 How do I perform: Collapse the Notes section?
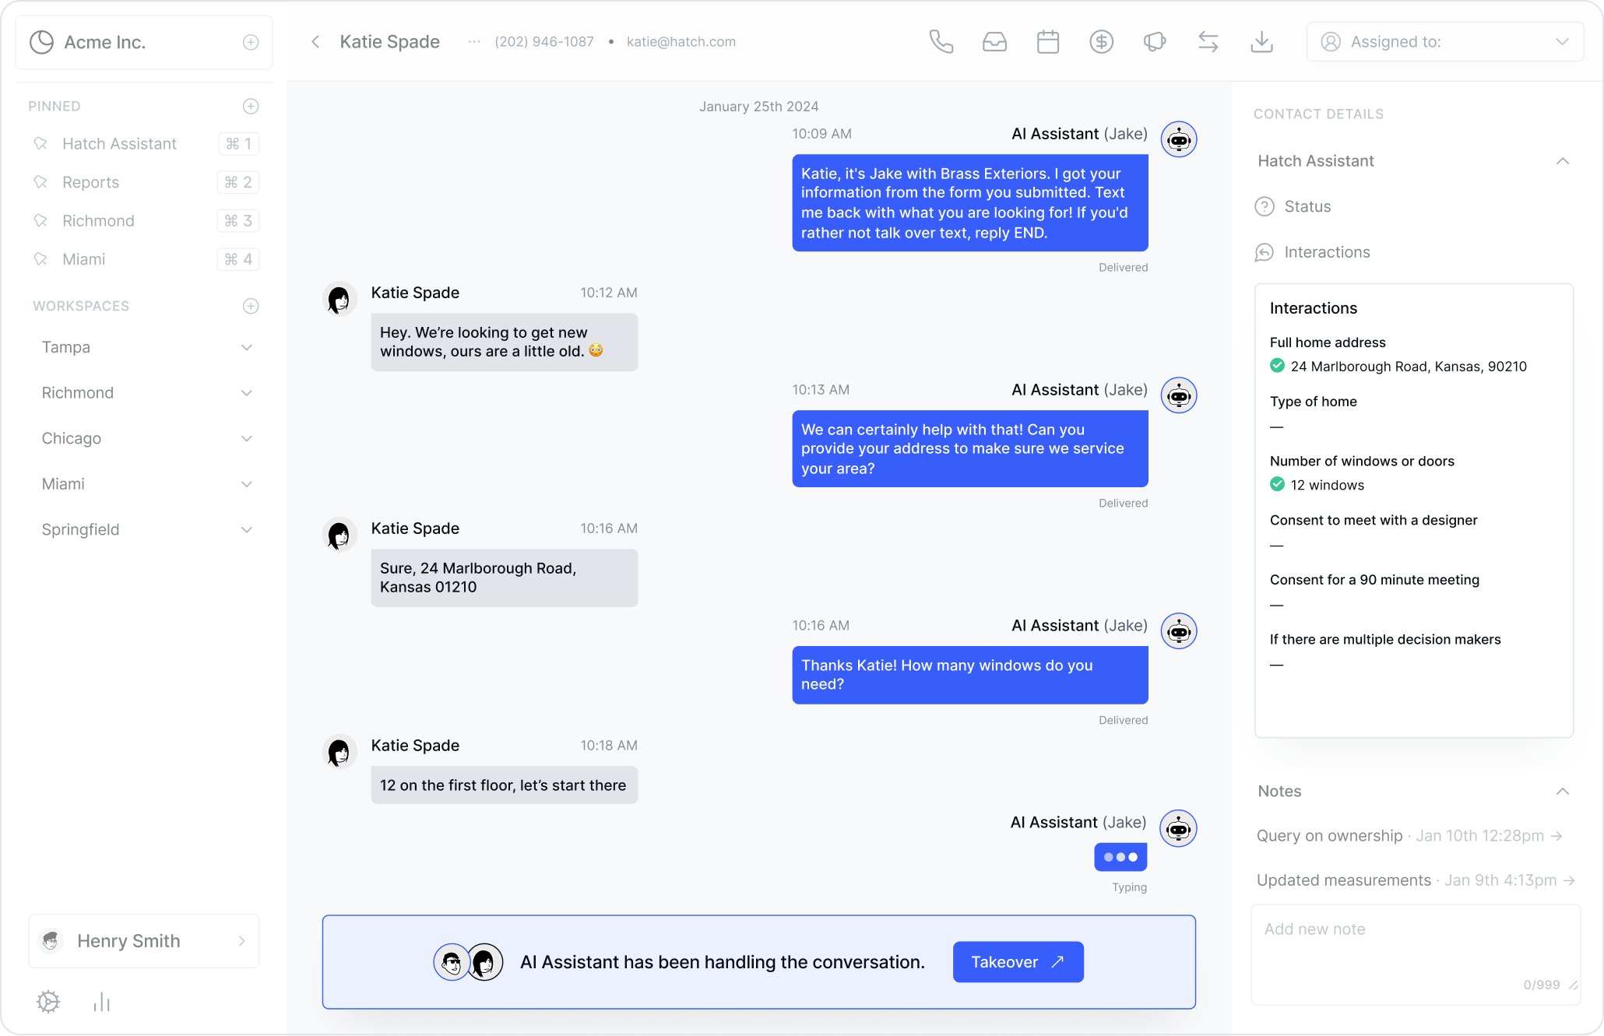tap(1564, 792)
